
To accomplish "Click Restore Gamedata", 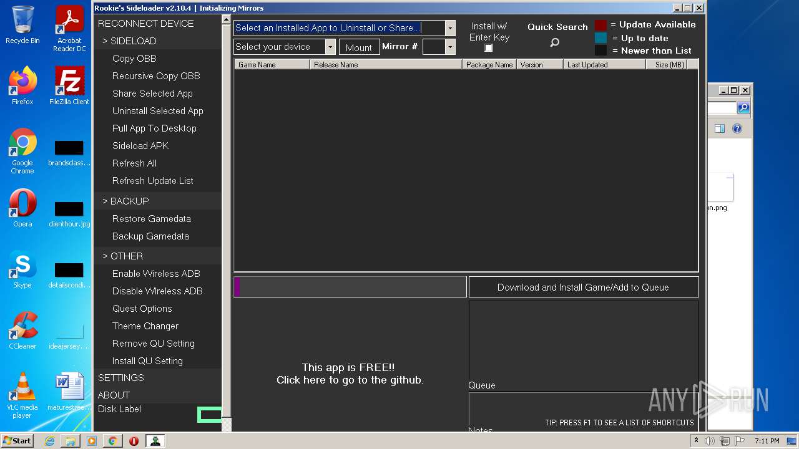I will click(152, 219).
